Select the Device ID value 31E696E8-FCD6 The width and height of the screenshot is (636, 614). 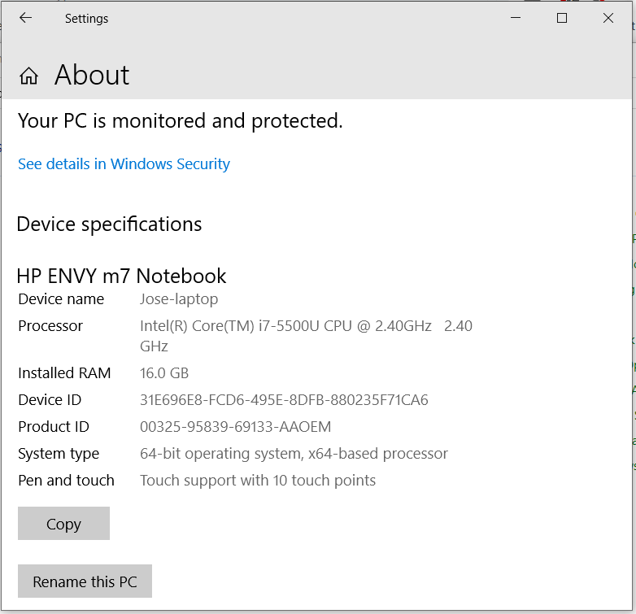(284, 400)
